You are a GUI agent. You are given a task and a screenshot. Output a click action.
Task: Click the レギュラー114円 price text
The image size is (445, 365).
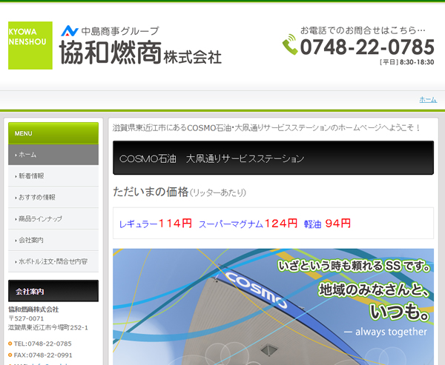[156, 224]
